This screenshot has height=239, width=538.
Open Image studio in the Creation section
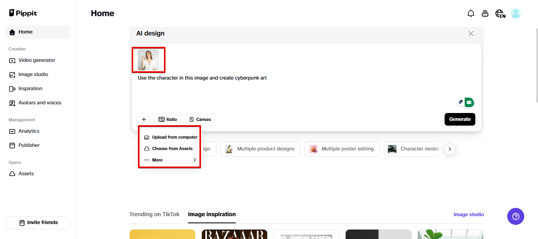pos(34,74)
